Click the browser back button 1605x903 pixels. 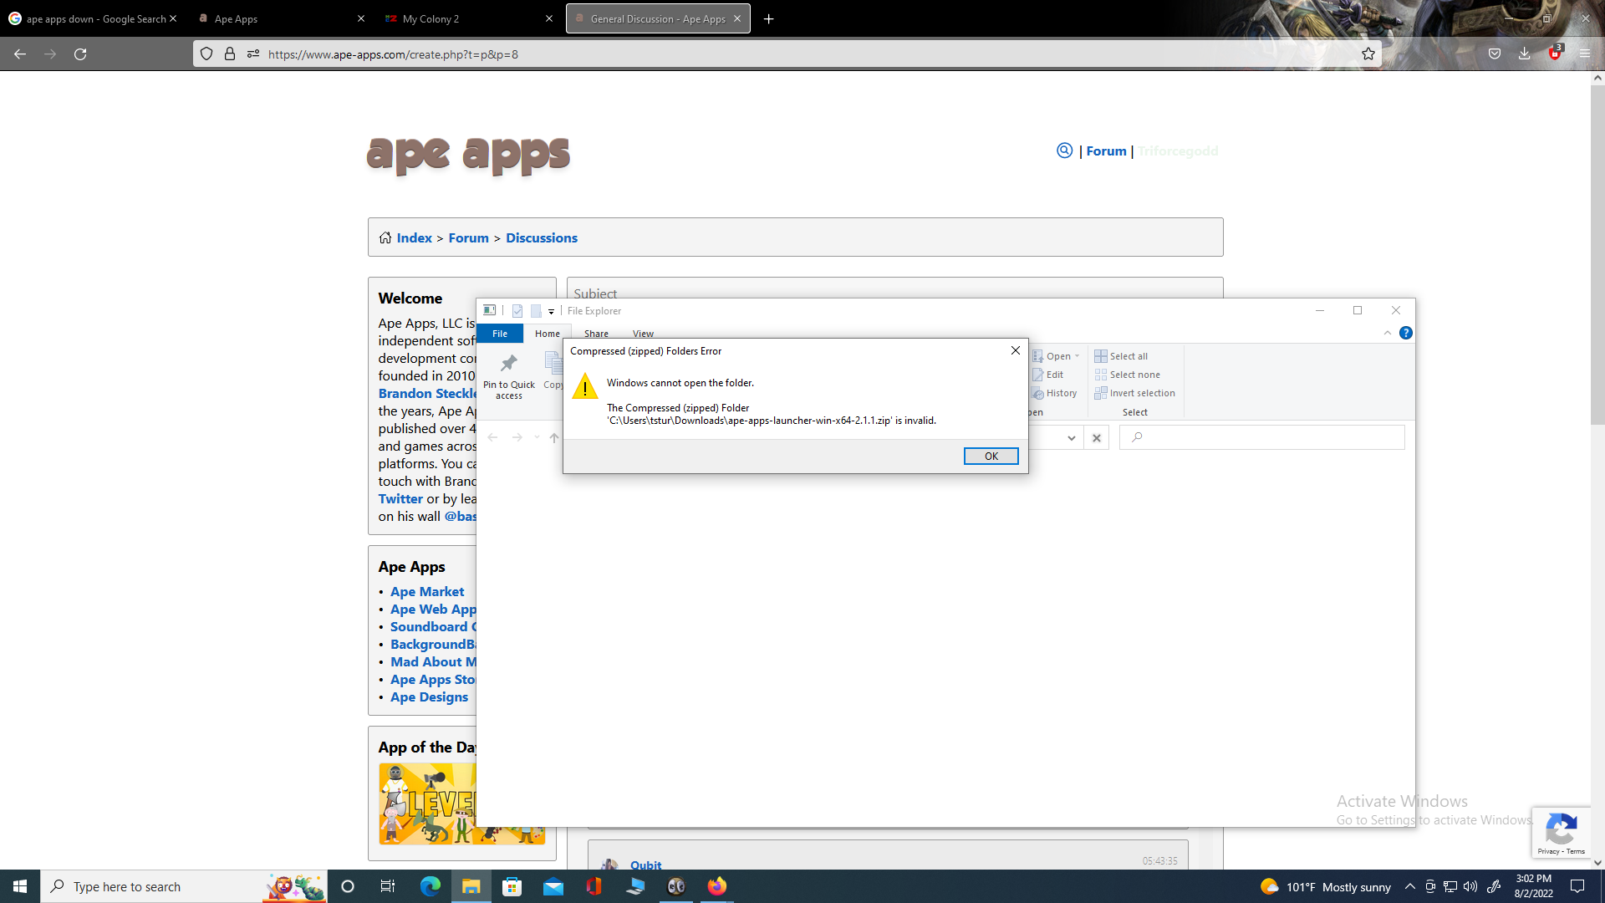tap(20, 54)
